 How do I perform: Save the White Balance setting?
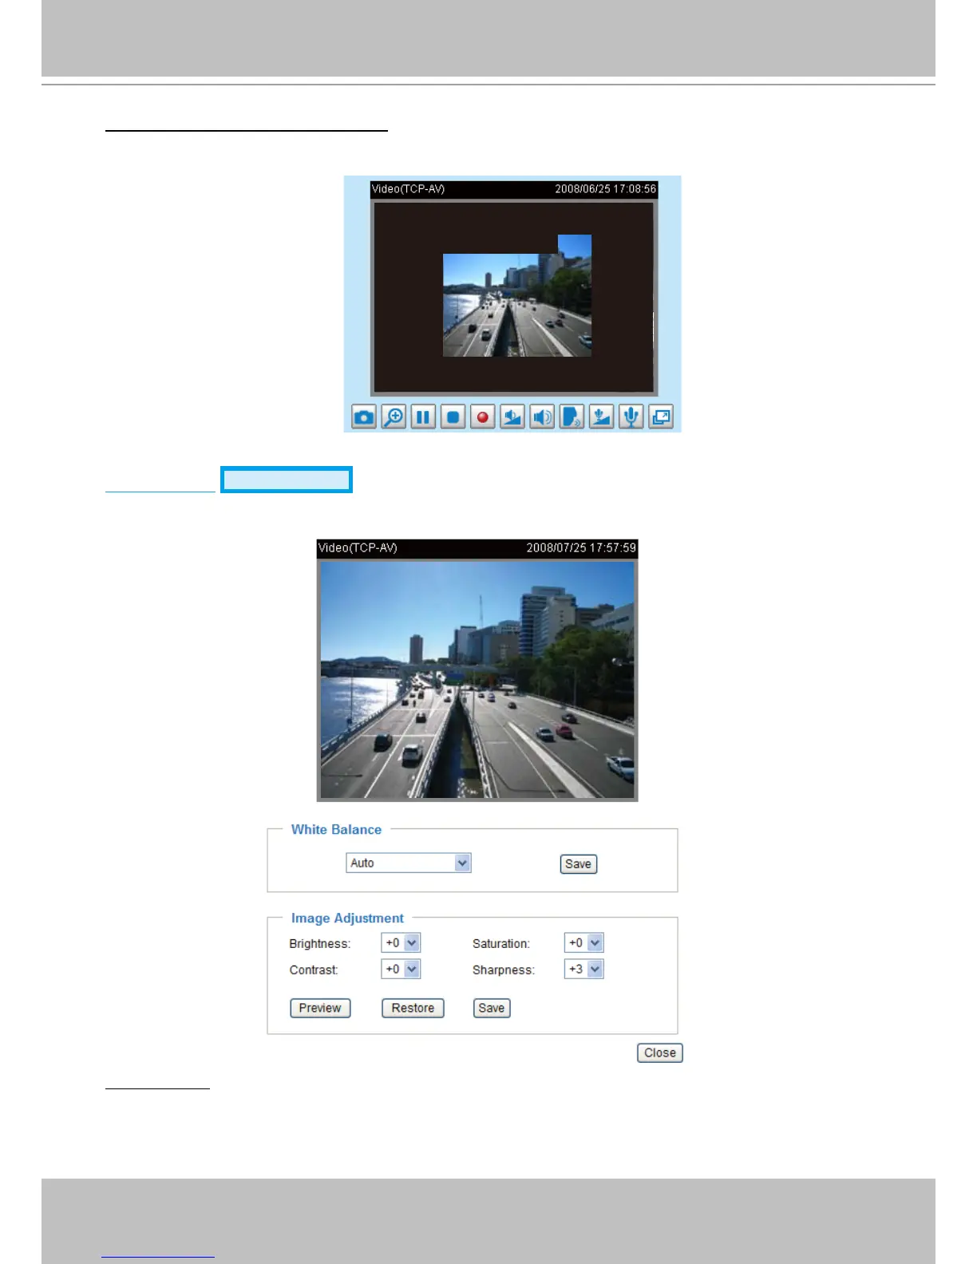click(x=579, y=864)
